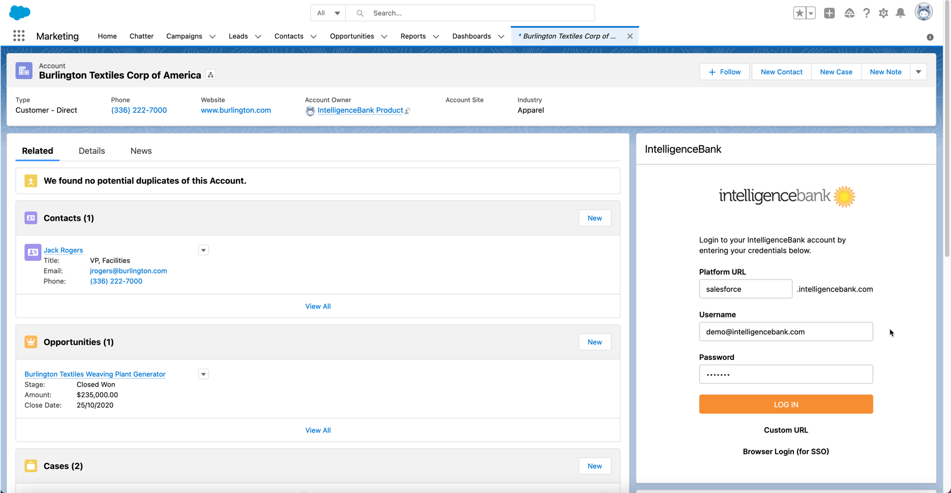Click the user profile avatar
This screenshot has height=493, width=951.
click(x=923, y=12)
